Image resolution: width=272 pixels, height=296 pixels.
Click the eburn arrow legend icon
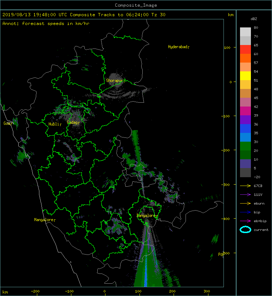245,203
